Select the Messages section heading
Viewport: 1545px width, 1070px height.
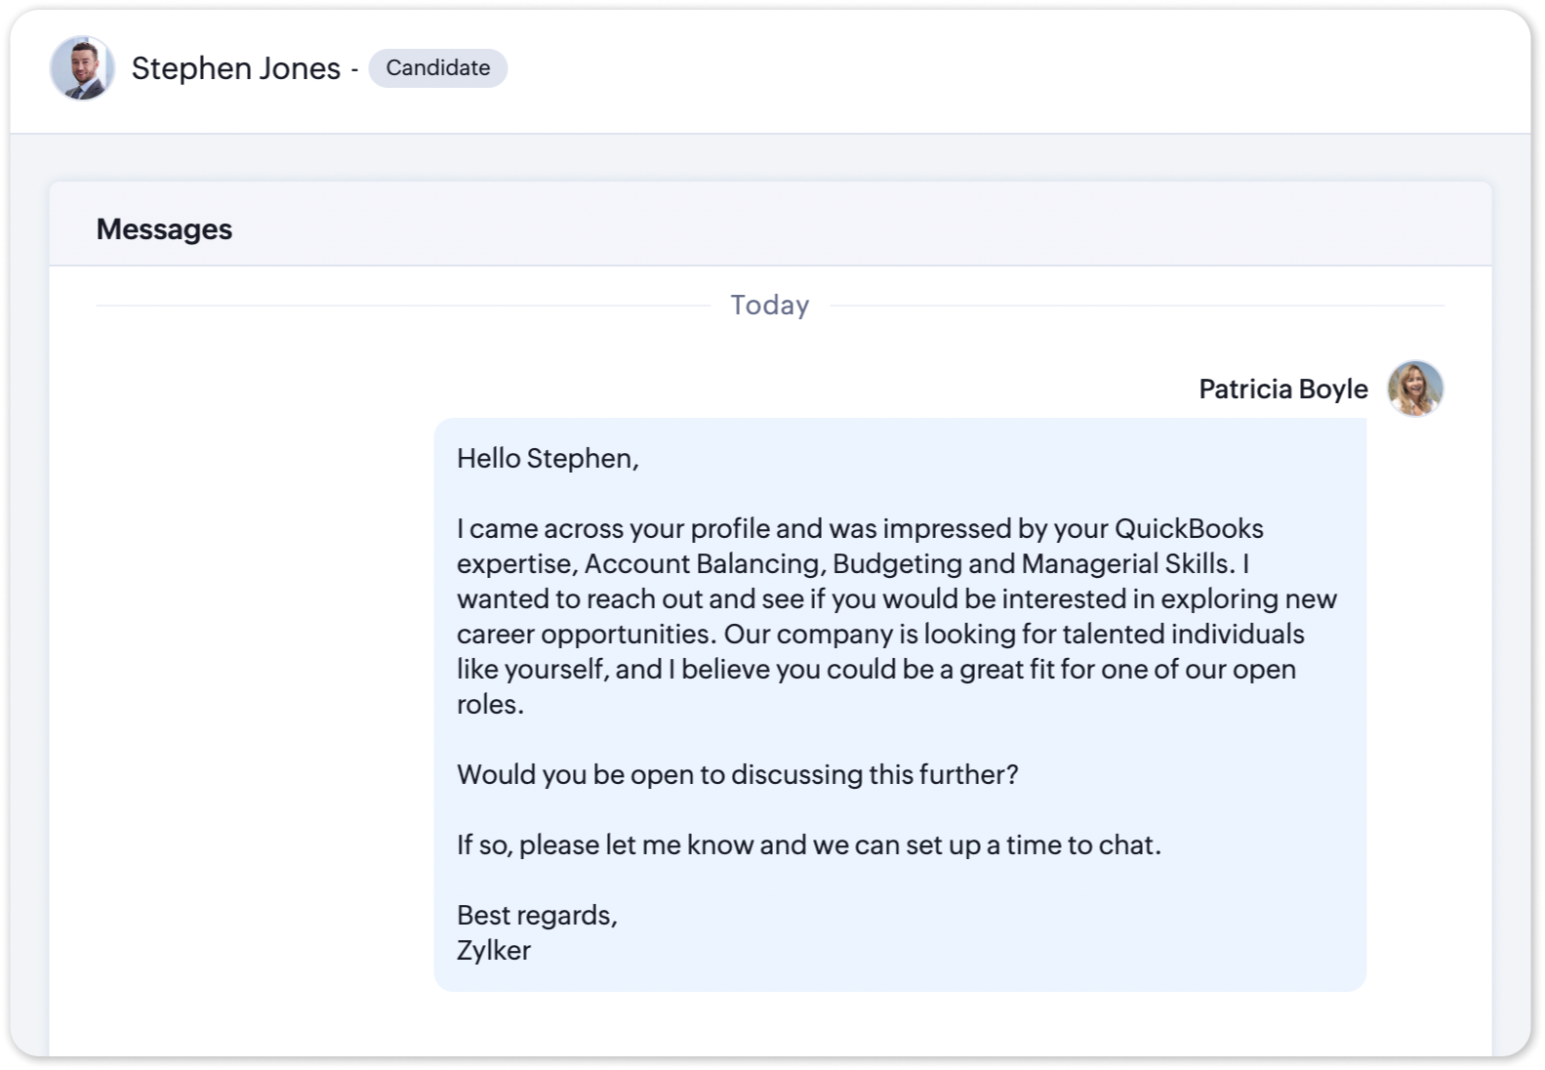[x=164, y=229]
